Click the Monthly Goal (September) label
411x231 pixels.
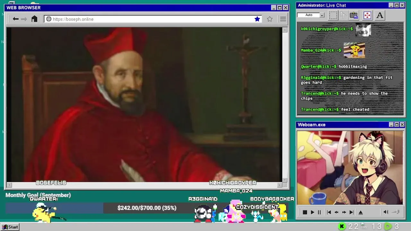click(38, 195)
